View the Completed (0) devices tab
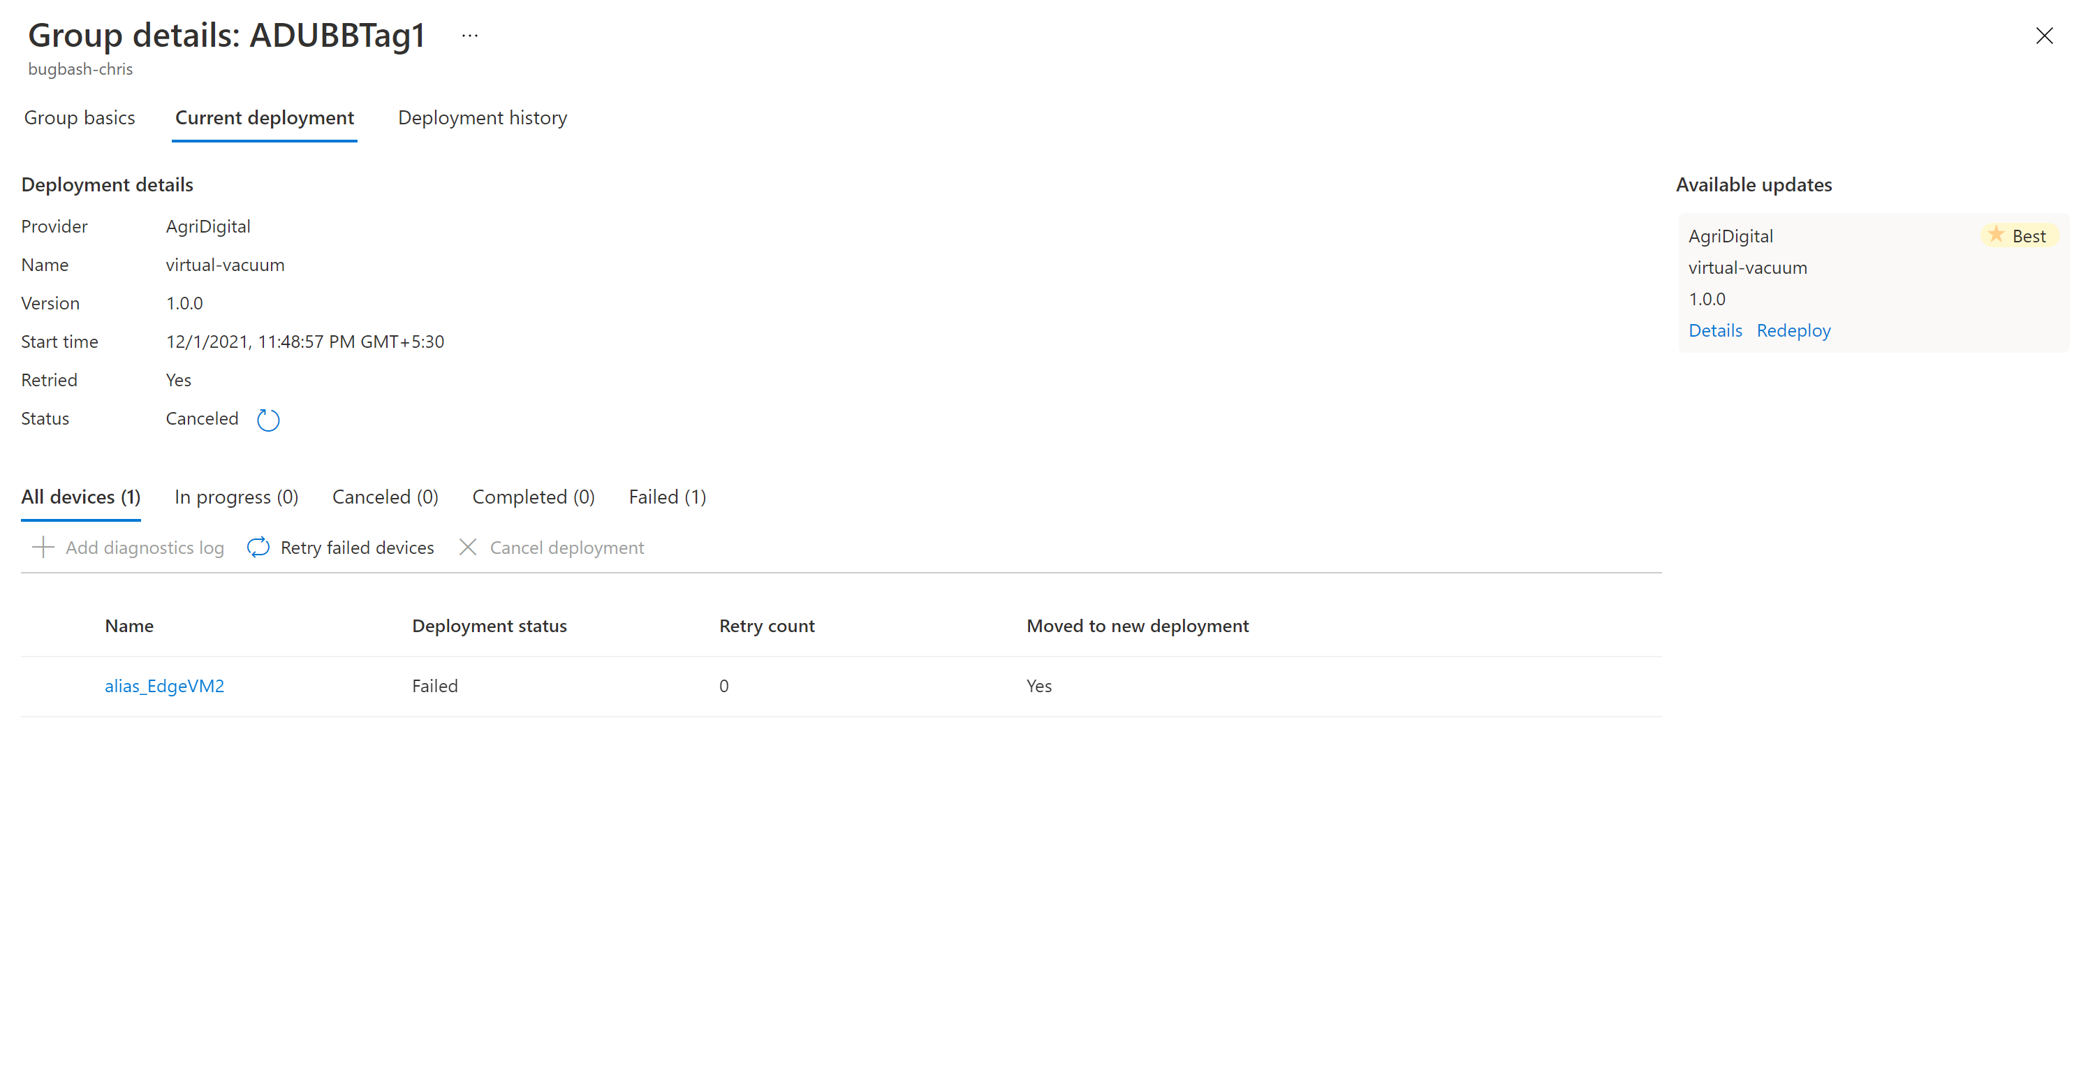 (533, 497)
